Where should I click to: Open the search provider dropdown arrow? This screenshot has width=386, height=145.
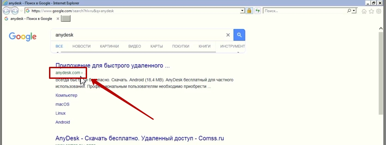pos(354,11)
